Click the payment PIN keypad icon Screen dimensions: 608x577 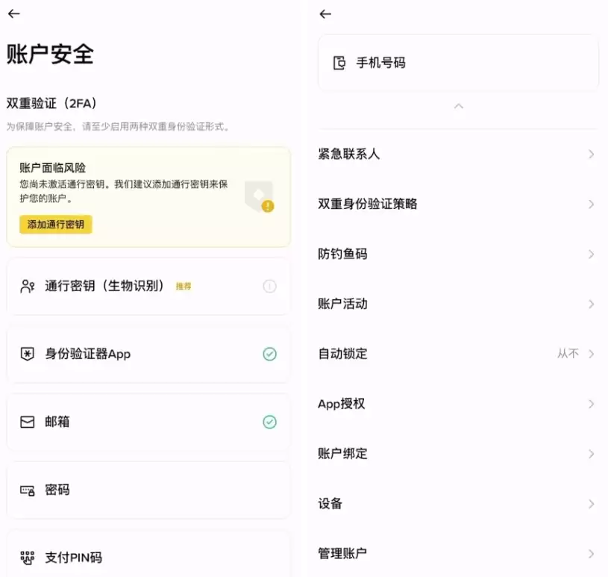[x=28, y=557]
